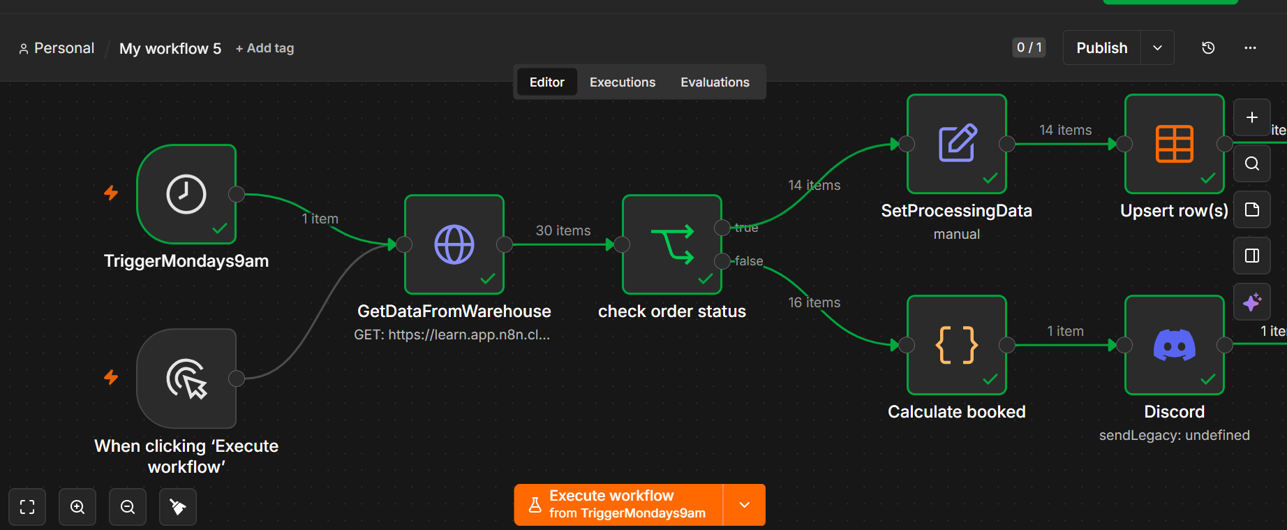Screen dimensions: 1287x530
Task: Click the fit-to-view icon
Action: tap(27, 507)
